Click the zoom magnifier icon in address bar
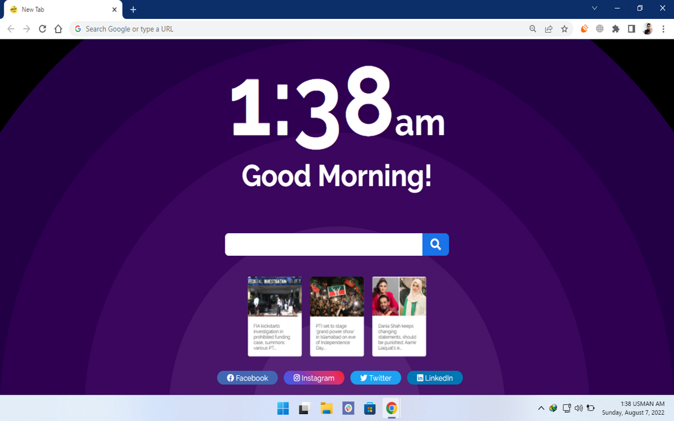Screen dimensions: 674x421 pyautogui.click(x=533, y=29)
